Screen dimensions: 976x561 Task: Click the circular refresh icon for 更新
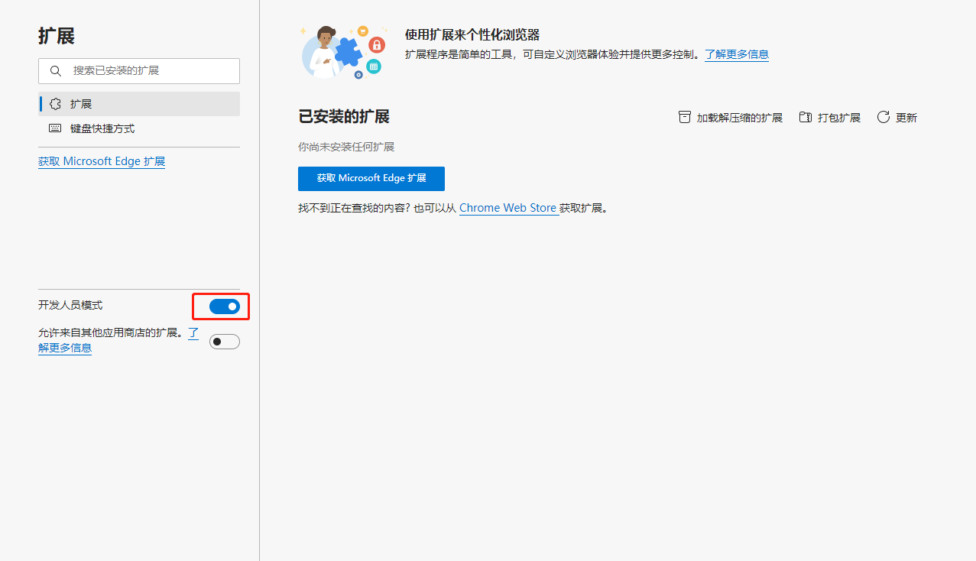pyautogui.click(x=884, y=117)
